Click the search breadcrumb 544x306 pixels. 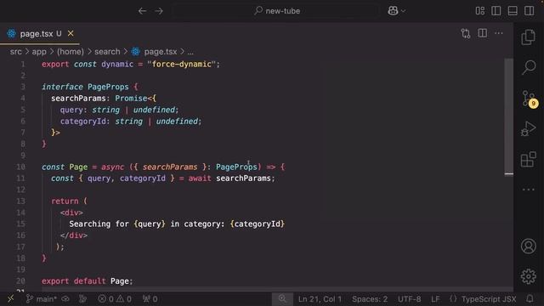[107, 52]
